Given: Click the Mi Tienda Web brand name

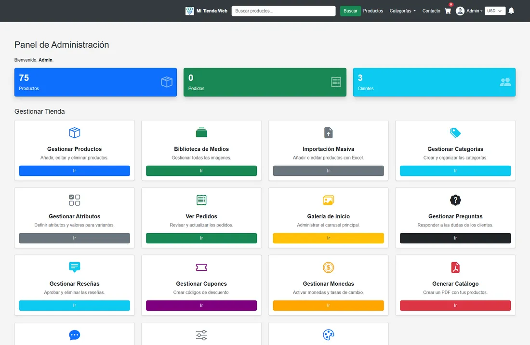Looking at the screenshot, I should [x=212, y=11].
